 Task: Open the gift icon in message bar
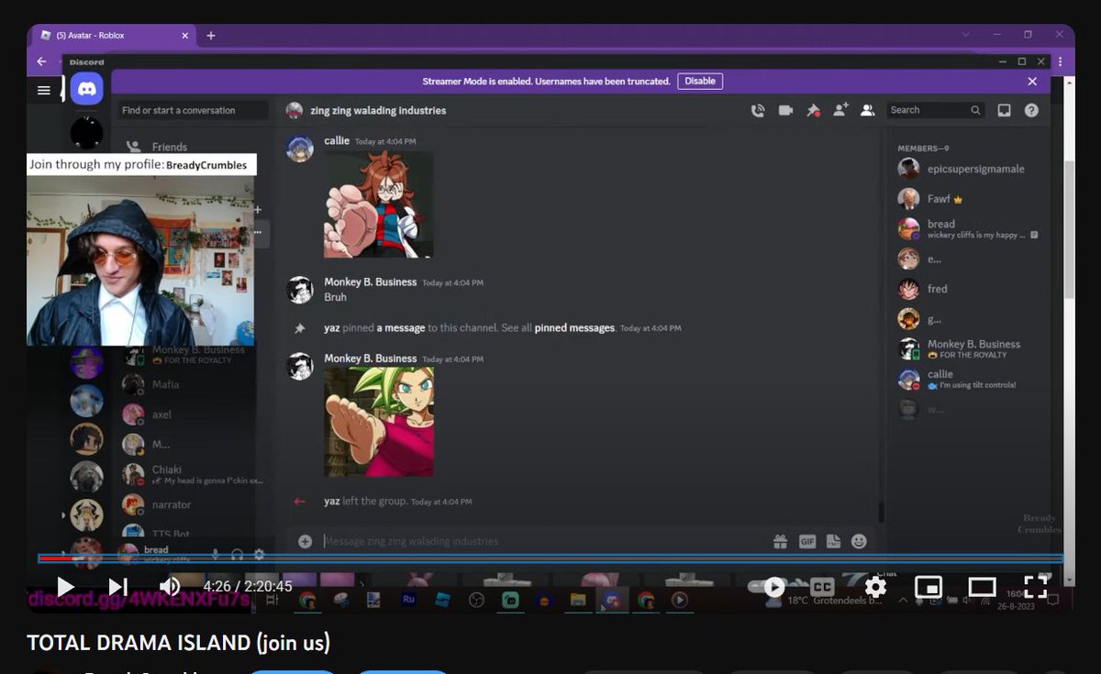tap(780, 541)
